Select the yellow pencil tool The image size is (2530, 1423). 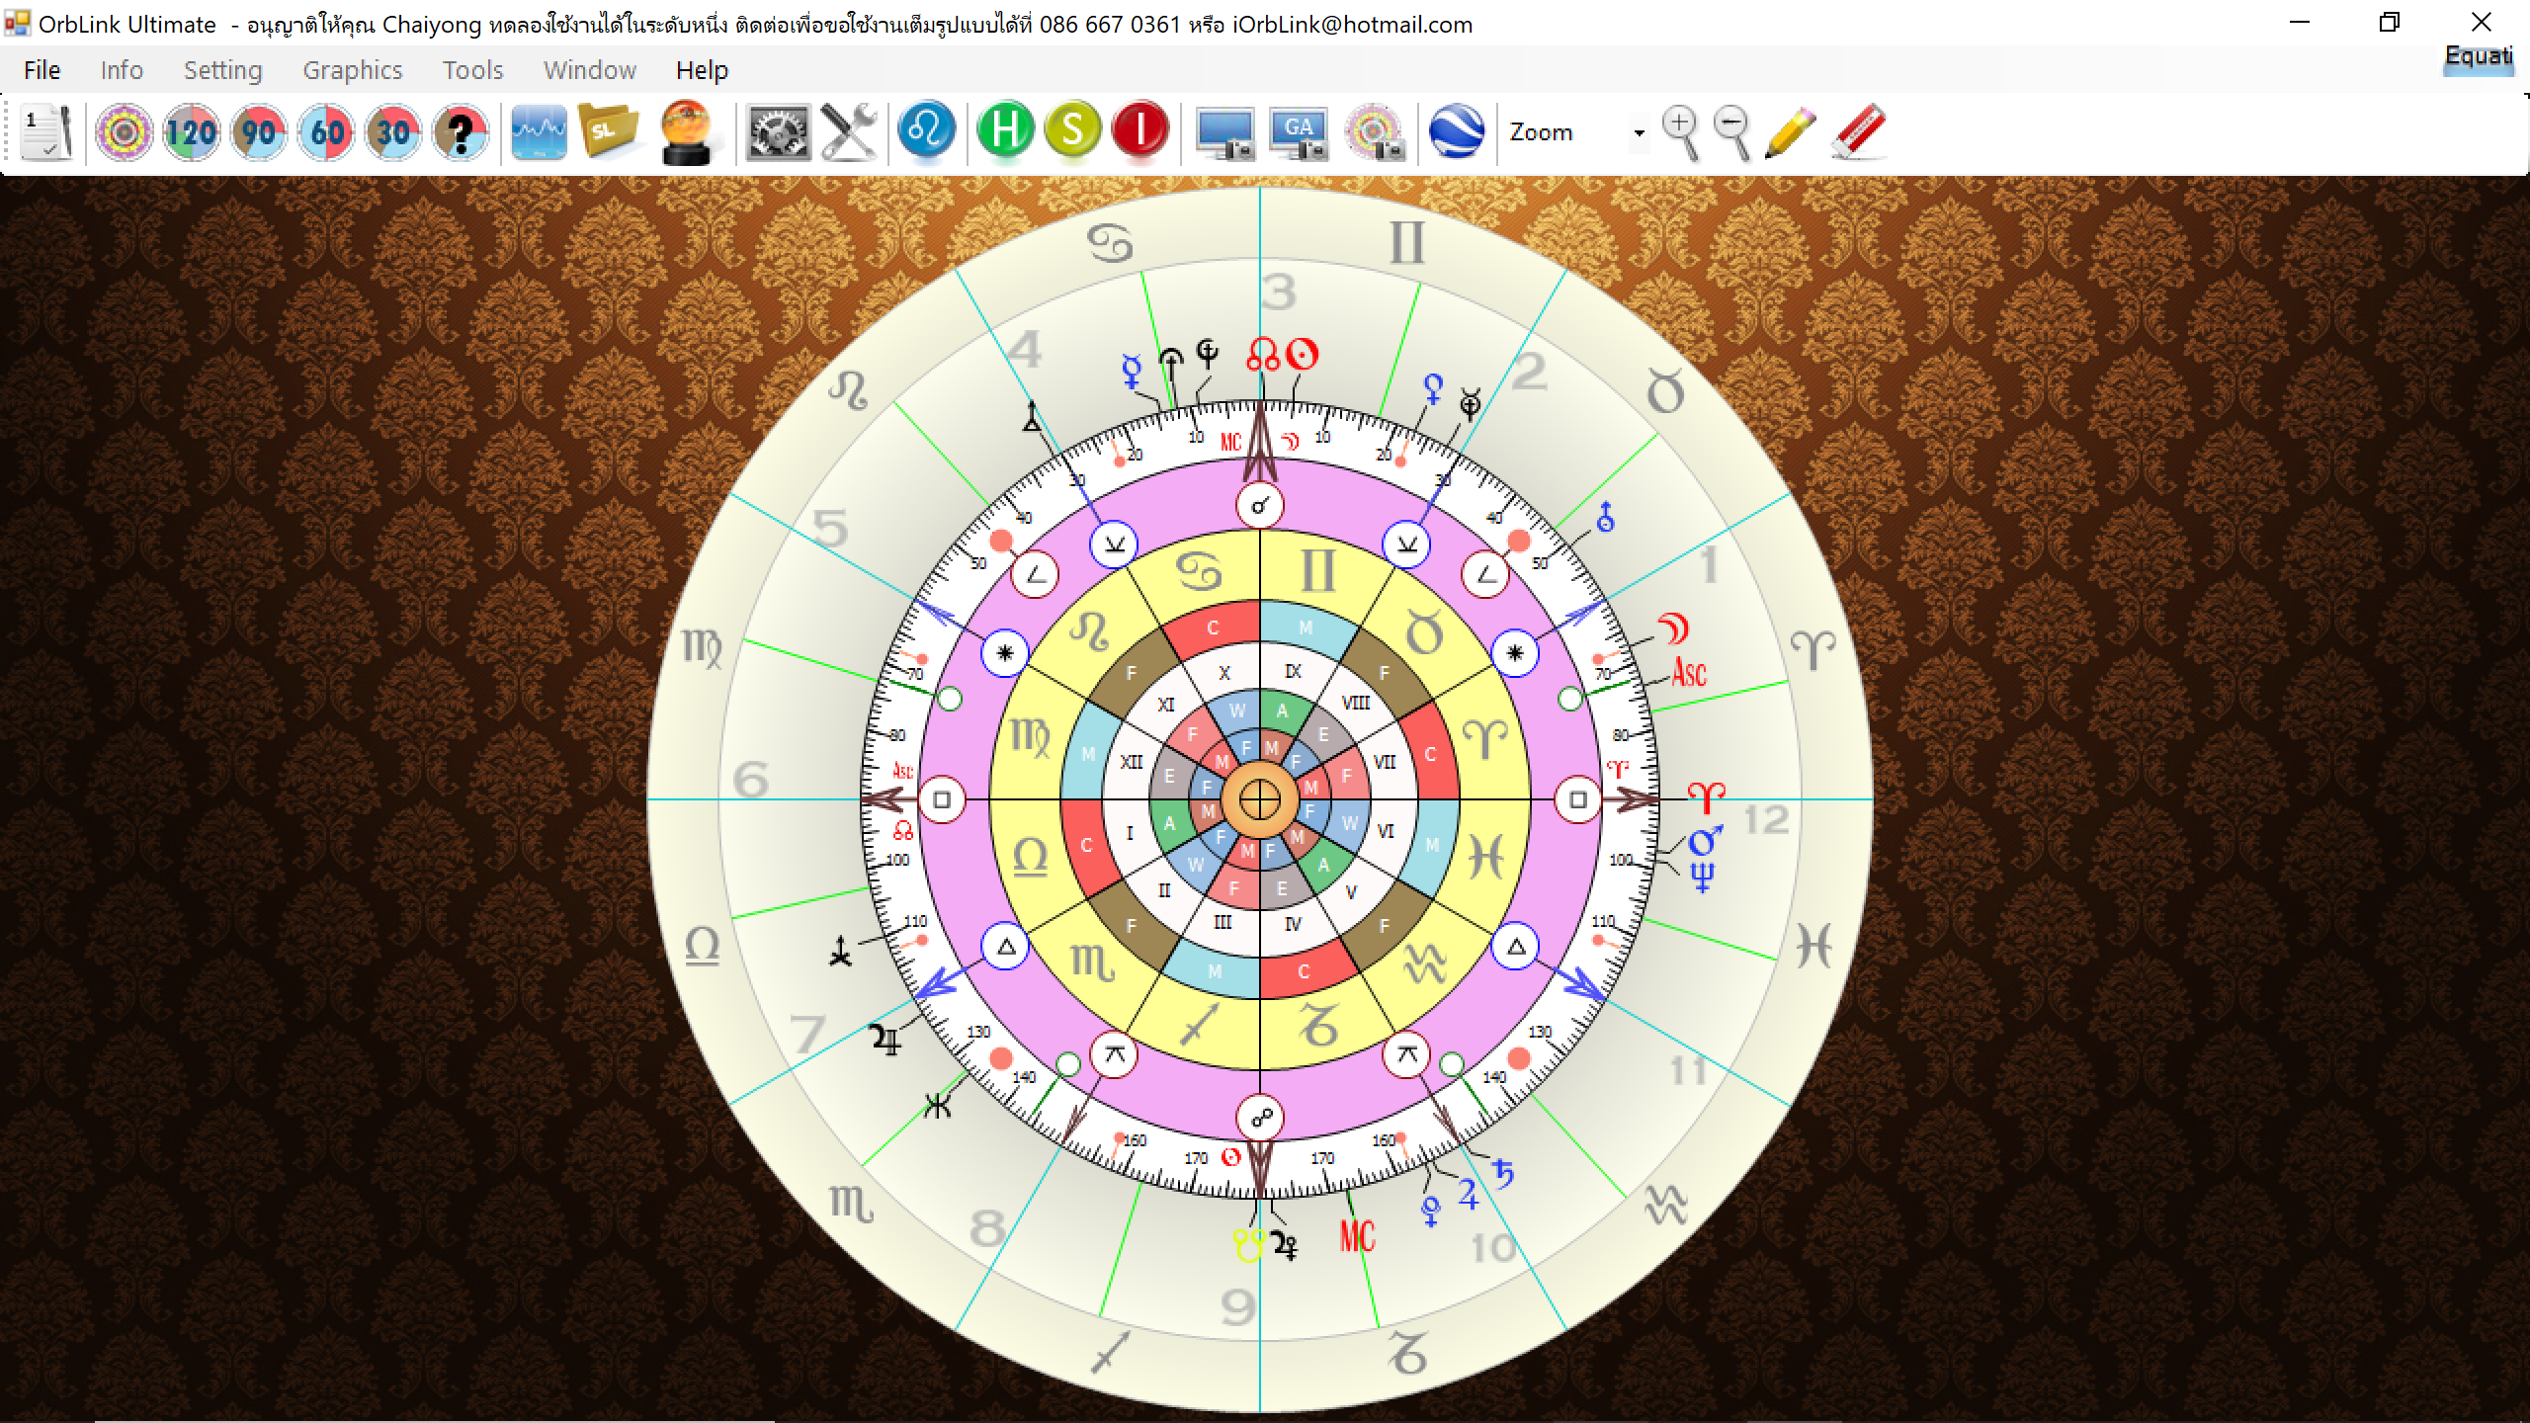(x=1790, y=131)
